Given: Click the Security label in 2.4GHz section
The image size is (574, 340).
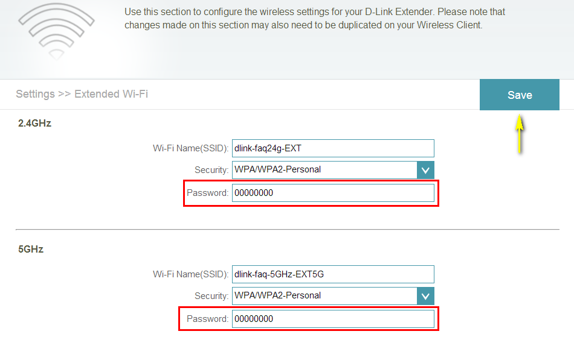Looking at the screenshot, I should point(211,170).
